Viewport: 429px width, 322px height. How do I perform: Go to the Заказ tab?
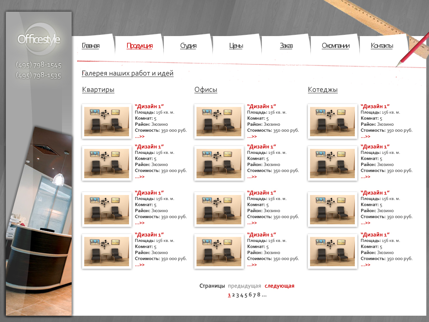coord(286,46)
